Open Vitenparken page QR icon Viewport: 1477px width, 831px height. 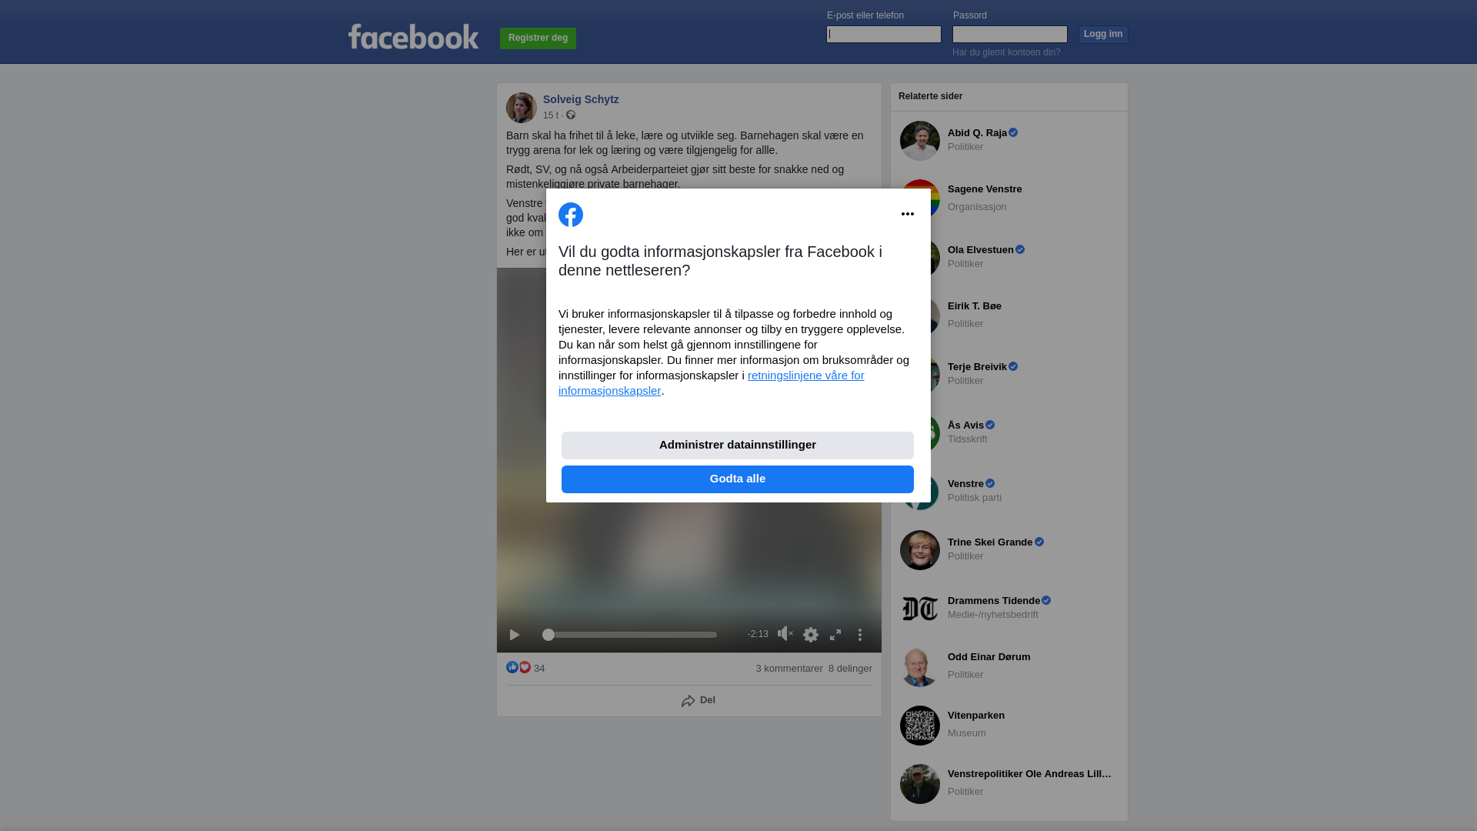tap(920, 726)
